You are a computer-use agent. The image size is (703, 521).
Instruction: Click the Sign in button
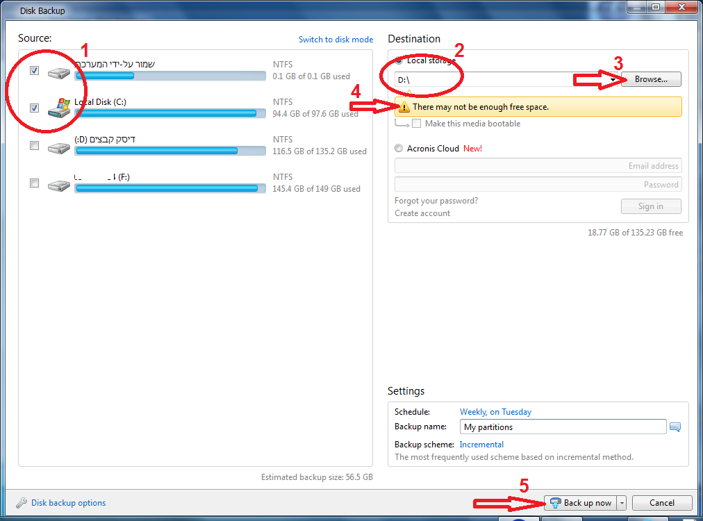(x=651, y=206)
